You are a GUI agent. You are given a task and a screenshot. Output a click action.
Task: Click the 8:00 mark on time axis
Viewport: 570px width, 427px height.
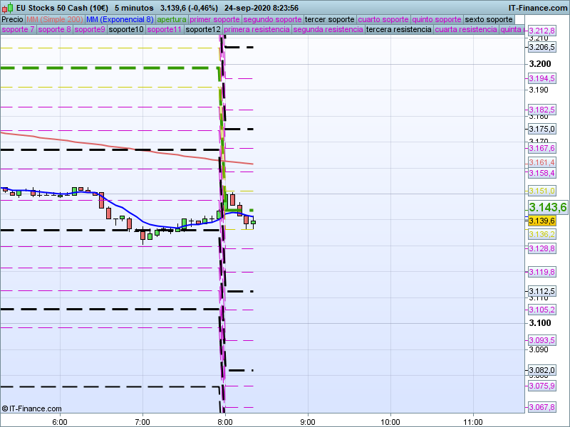click(x=225, y=421)
